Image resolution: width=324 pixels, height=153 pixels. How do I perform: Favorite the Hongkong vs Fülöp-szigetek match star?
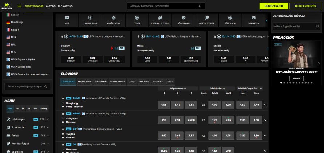[x=63, y=98]
